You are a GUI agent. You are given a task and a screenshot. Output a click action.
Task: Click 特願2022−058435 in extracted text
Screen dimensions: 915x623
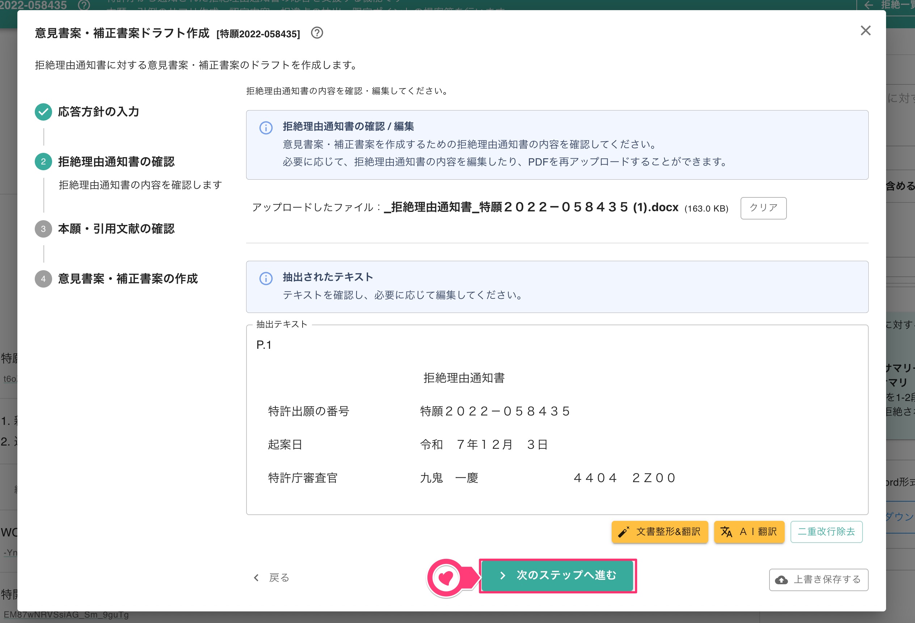[495, 411]
